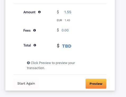Click the info icon next to Total

[x=35, y=45]
